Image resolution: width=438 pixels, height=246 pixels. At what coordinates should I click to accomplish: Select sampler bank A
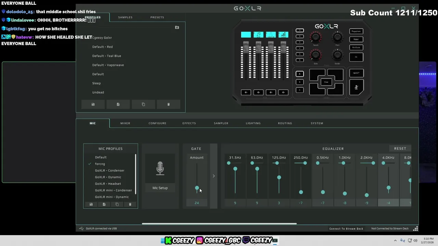tap(299, 74)
